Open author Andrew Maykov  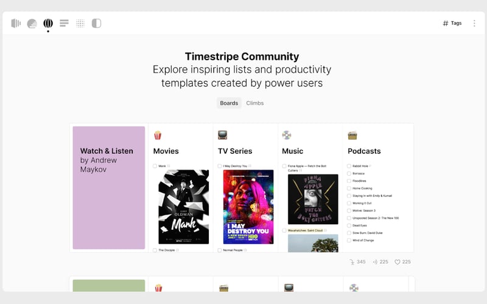tap(99, 165)
